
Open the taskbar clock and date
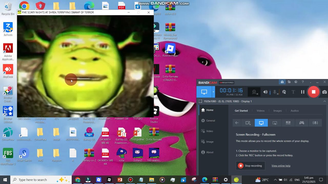[x=309, y=180]
